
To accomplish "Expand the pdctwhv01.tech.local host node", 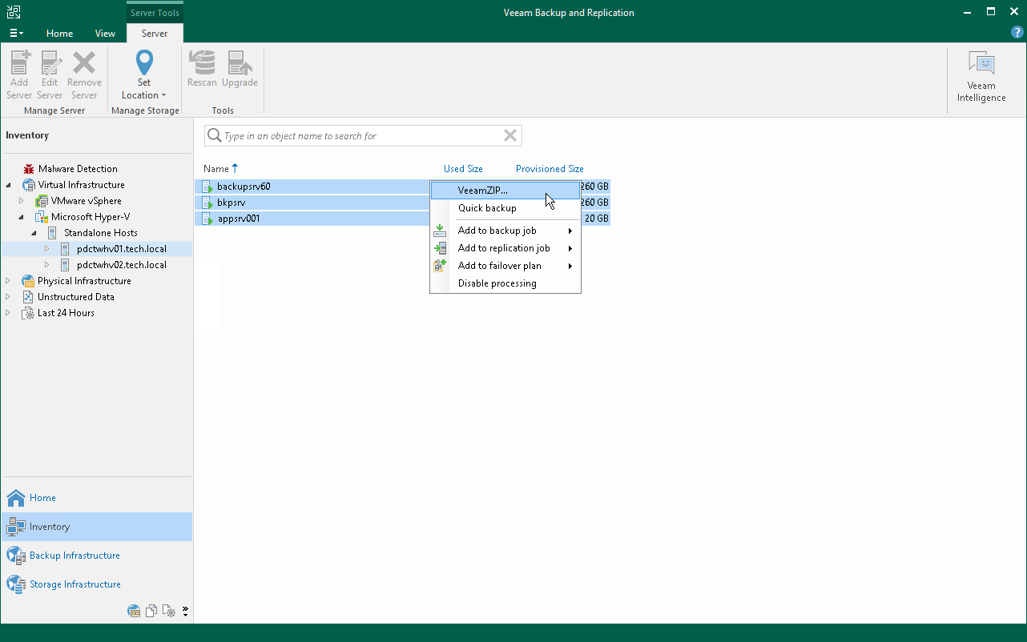I will coord(46,249).
